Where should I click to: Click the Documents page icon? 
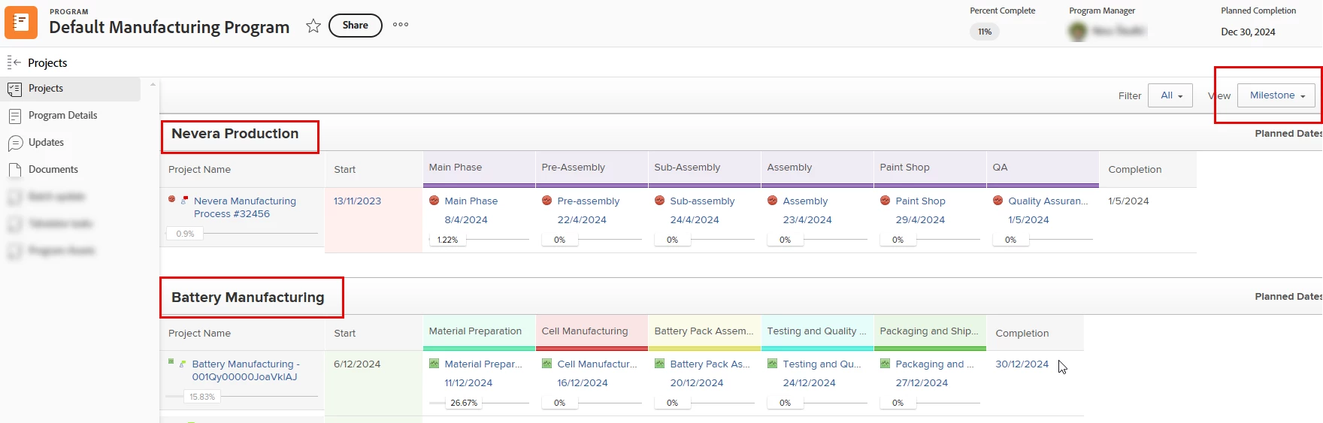[14, 171]
